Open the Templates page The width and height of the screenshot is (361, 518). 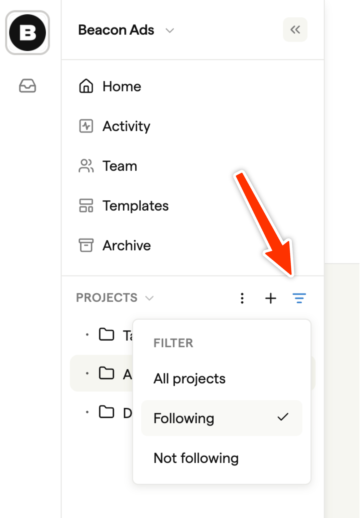(x=135, y=206)
